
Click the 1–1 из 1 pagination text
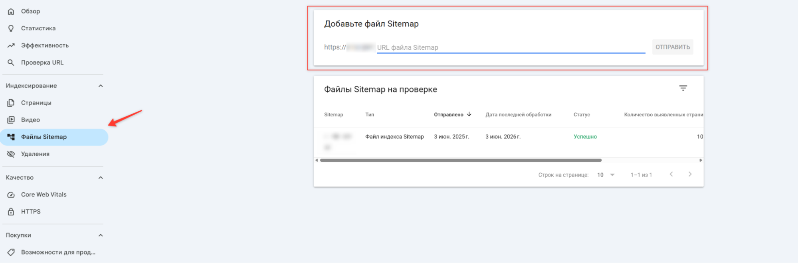pyautogui.click(x=641, y=175)
